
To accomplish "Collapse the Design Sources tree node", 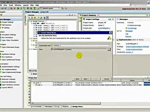I will 29,21.
